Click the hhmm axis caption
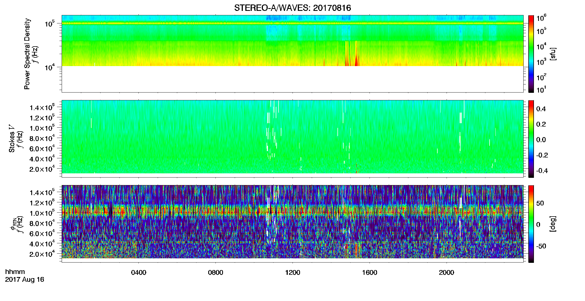585x301 pixels. coord(15,272)
